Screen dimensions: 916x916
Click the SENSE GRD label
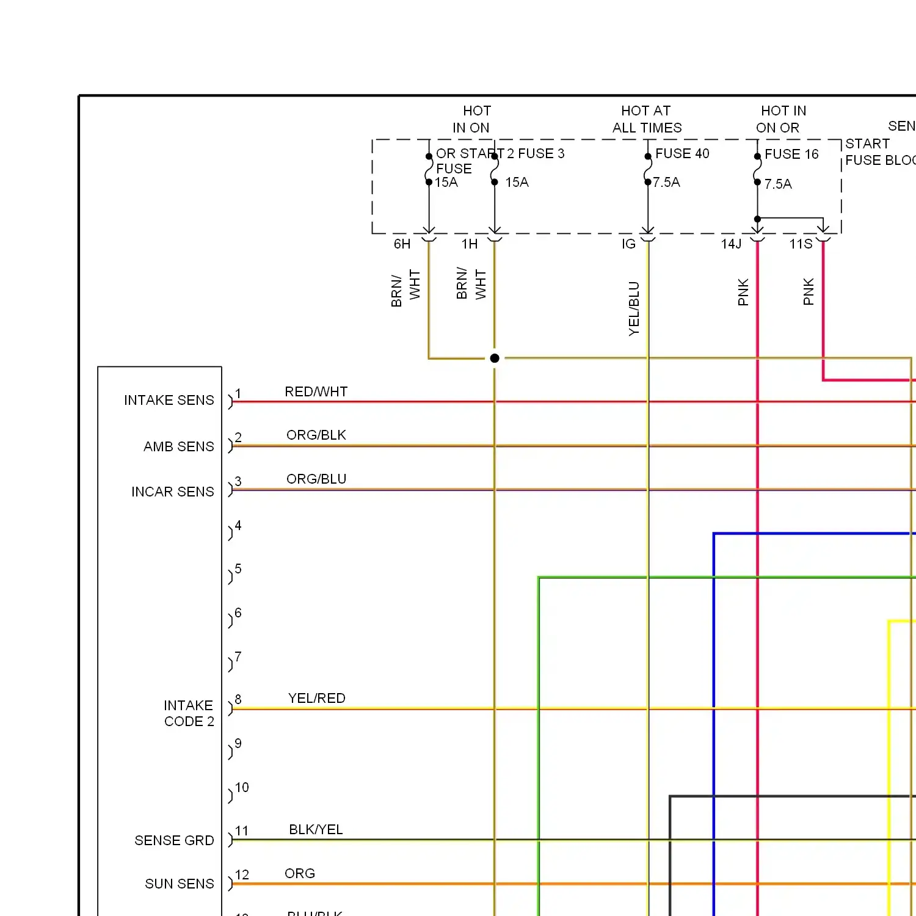174,840
